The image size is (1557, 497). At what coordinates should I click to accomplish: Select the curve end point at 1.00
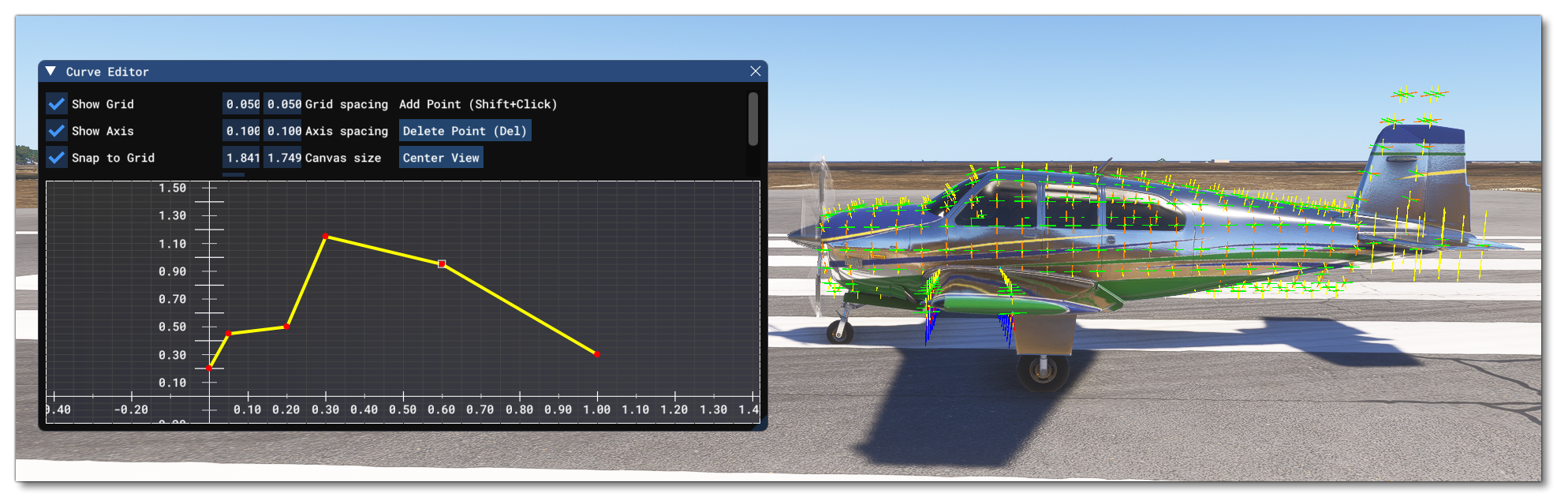[597, 354]
